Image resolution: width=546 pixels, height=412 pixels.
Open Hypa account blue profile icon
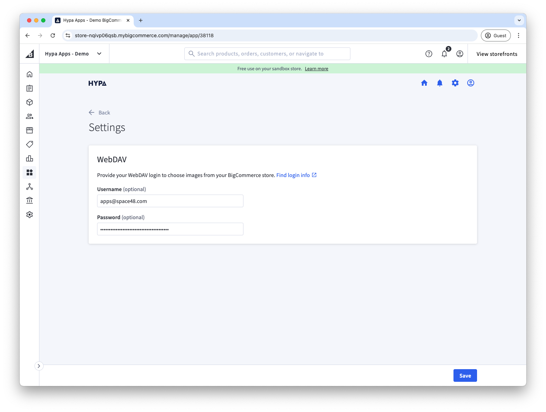pyautogui.click(x=471, y=83)
